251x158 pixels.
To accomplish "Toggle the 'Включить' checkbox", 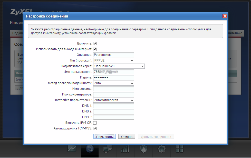I will [95, 44].
